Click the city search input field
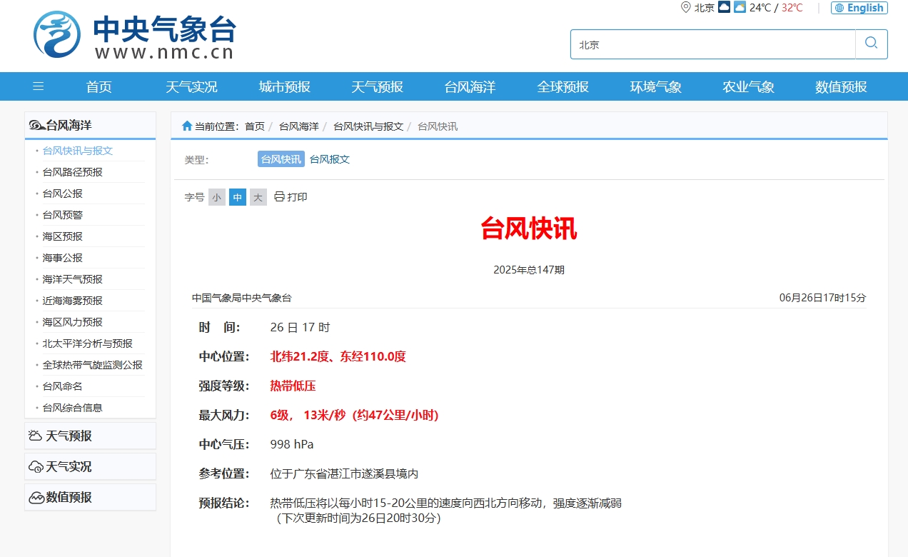Viewport: 908px width, 557px height. pyautogui.click(x=712, y=44)
